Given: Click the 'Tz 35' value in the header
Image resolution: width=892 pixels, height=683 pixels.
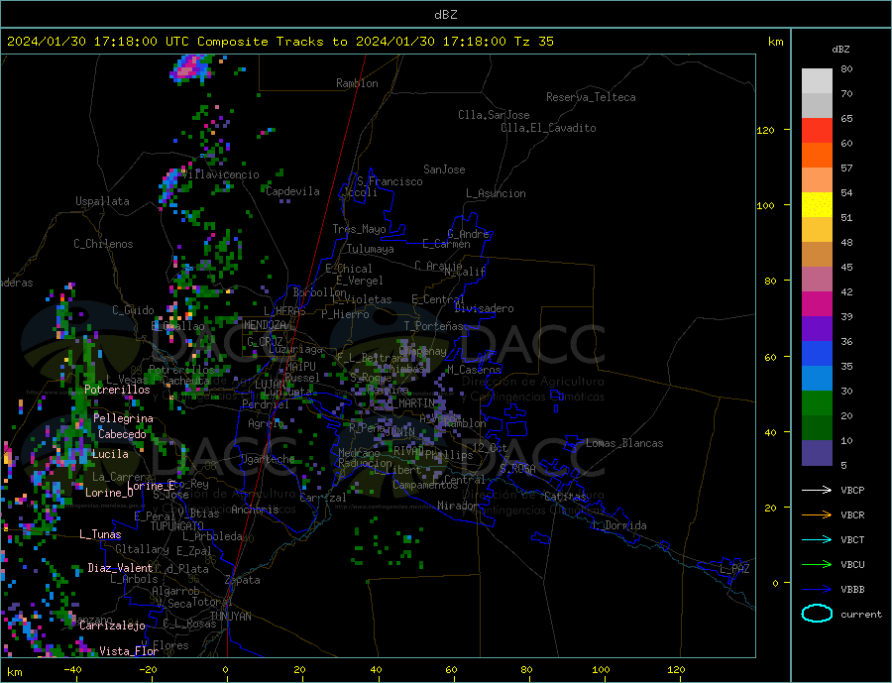Looking at the screenshot, I should coord(533,42).
